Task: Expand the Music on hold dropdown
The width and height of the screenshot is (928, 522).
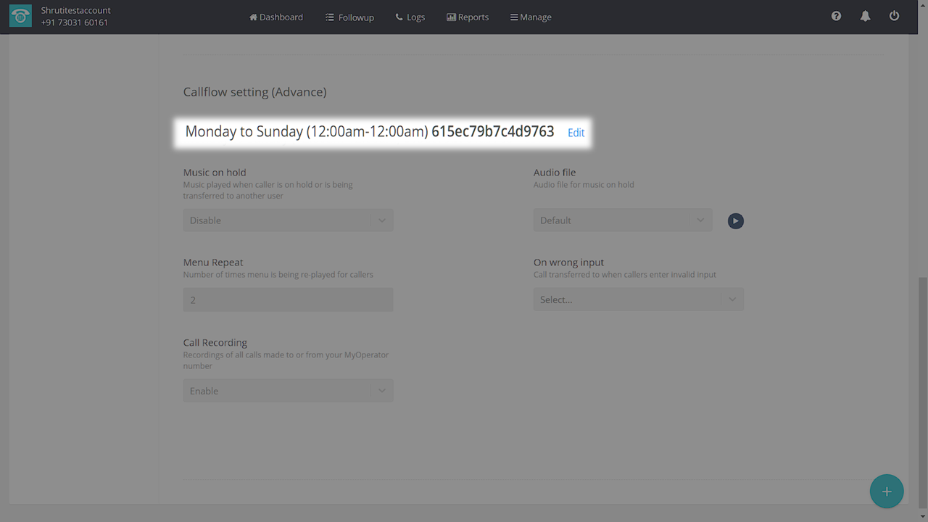Action: click(x=288, y=220)
